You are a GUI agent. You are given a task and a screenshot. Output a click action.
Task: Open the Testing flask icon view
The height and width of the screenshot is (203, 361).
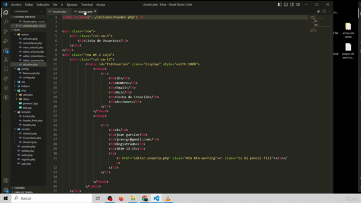6,60
